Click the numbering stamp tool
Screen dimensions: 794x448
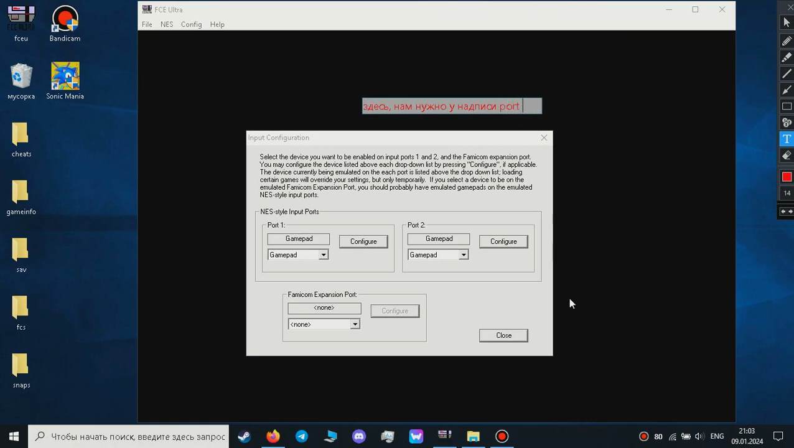787,123
